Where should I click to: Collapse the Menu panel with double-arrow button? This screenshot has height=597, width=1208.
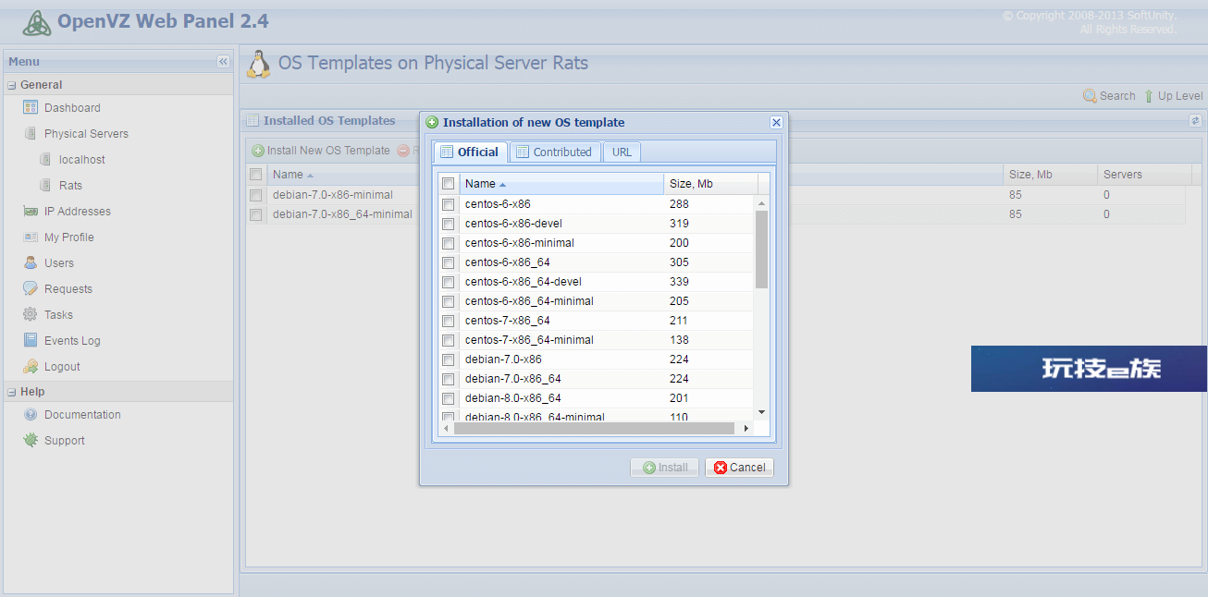[223, 62]
